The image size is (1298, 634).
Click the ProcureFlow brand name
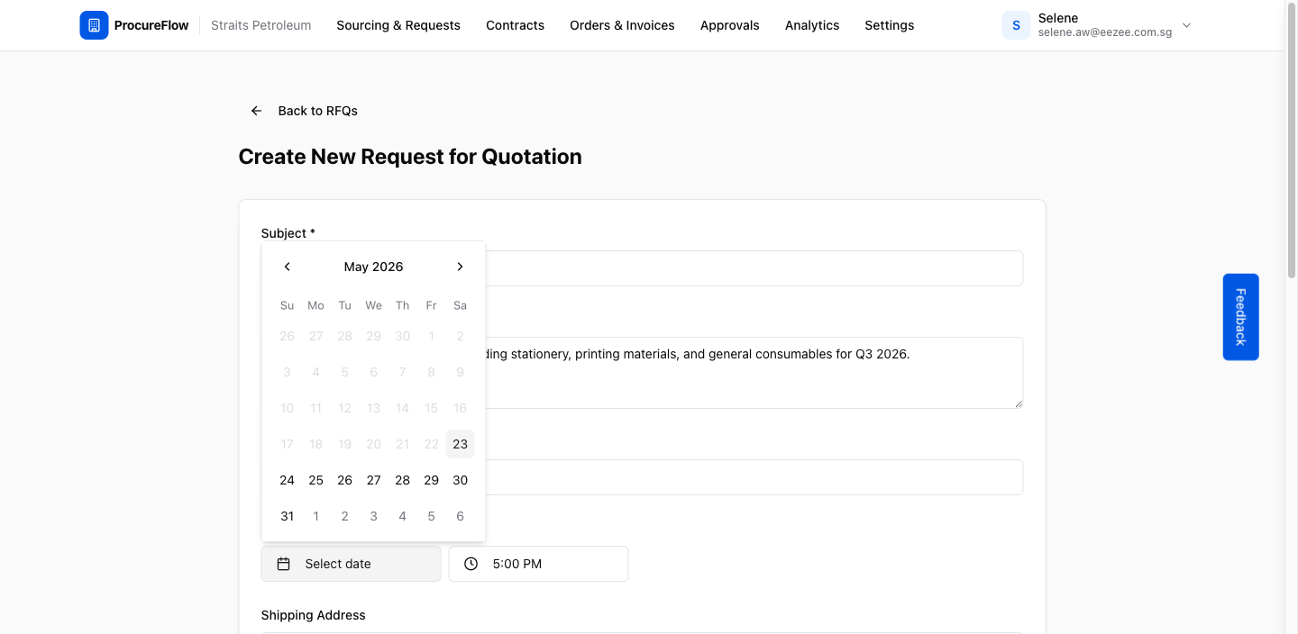[x=151, y=25]
